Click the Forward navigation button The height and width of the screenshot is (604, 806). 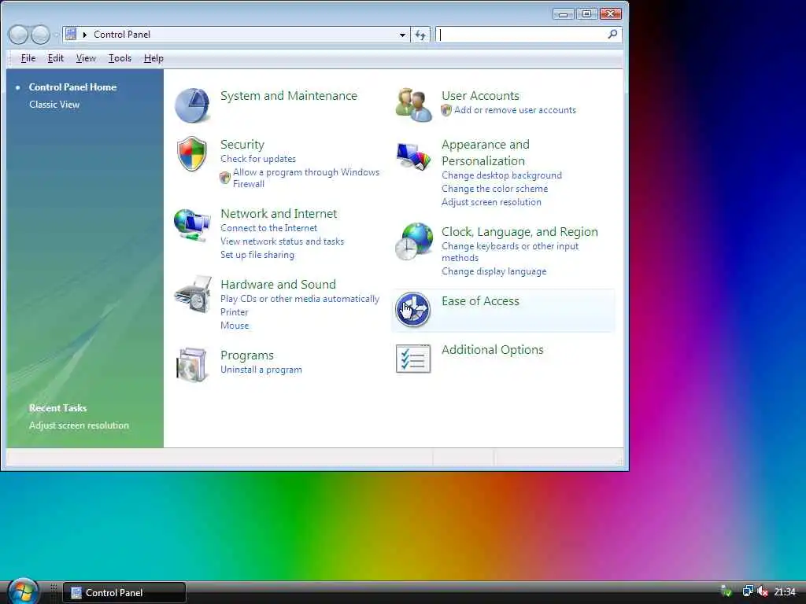coord(41,35)
